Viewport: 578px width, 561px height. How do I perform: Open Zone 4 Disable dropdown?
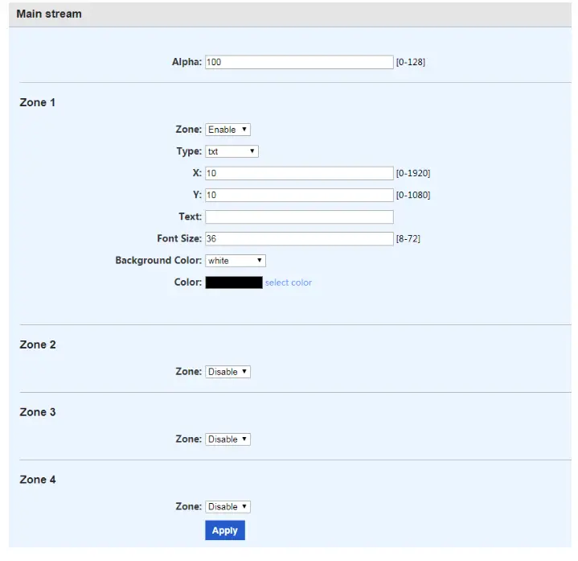pyautogui.click(x=228, y=507)
